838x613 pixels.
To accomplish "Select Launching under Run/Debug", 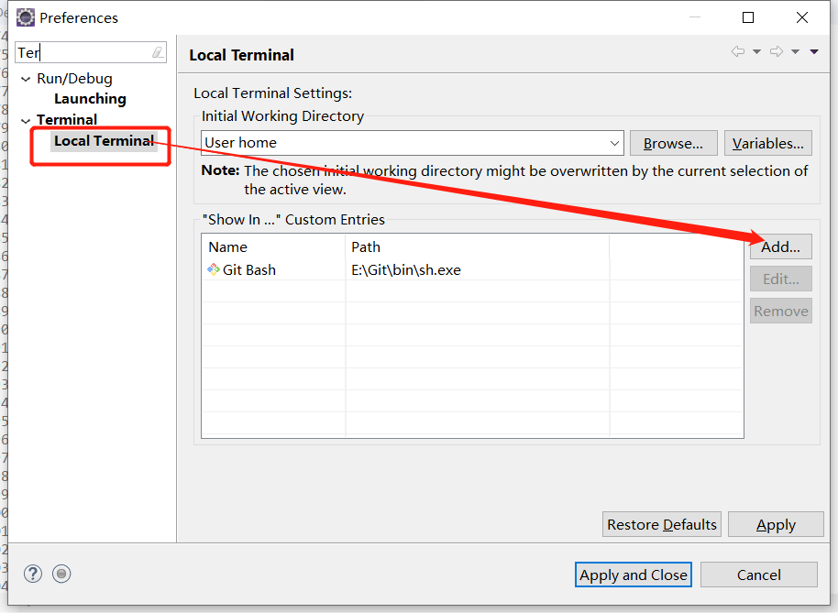I will click(89, 98).
